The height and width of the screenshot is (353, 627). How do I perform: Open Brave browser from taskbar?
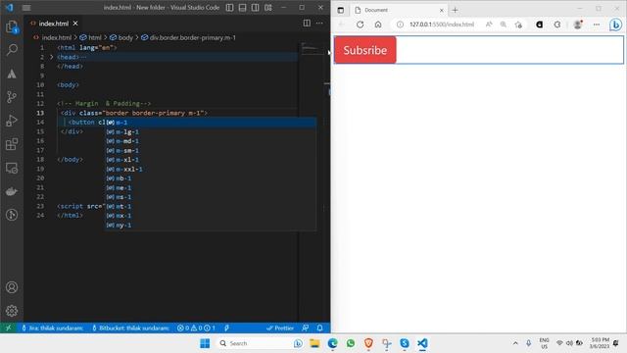[368, 343]
